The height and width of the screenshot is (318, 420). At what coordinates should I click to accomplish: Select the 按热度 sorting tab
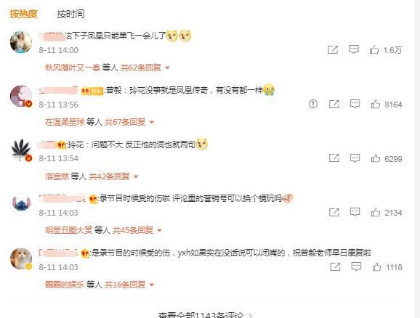pos(23,14)
